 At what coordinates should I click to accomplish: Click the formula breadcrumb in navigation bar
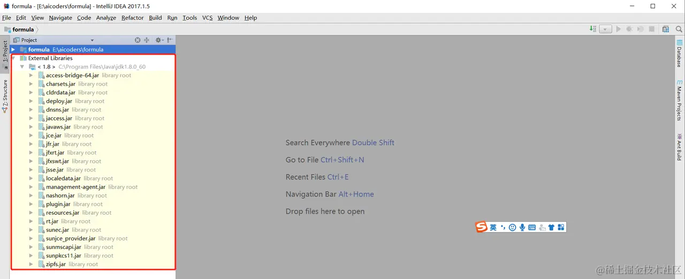point(19,29)
